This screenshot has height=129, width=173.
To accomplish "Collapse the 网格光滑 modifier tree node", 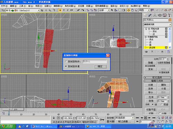I will (149, 29).
